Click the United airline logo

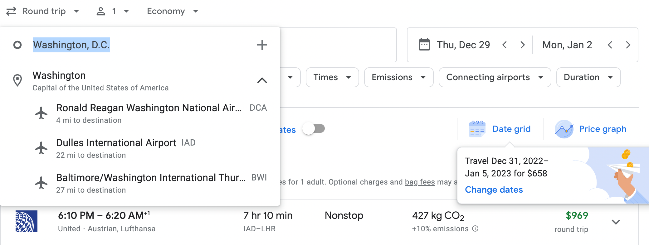[x=26, y=222]
